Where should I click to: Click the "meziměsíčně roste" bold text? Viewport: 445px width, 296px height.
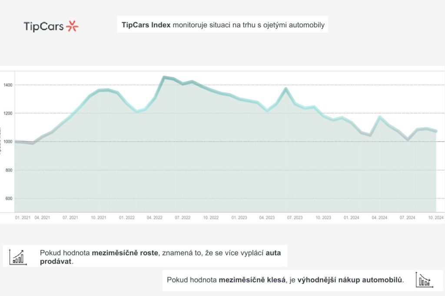pyautogui.click(x=126, y=253)
